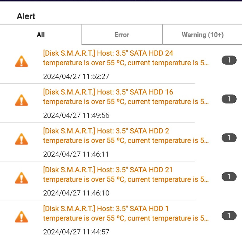The width and height of the screenshot is (242, 235).
Task: Open the Warning (10+) tab
Action: coord(202,35)
